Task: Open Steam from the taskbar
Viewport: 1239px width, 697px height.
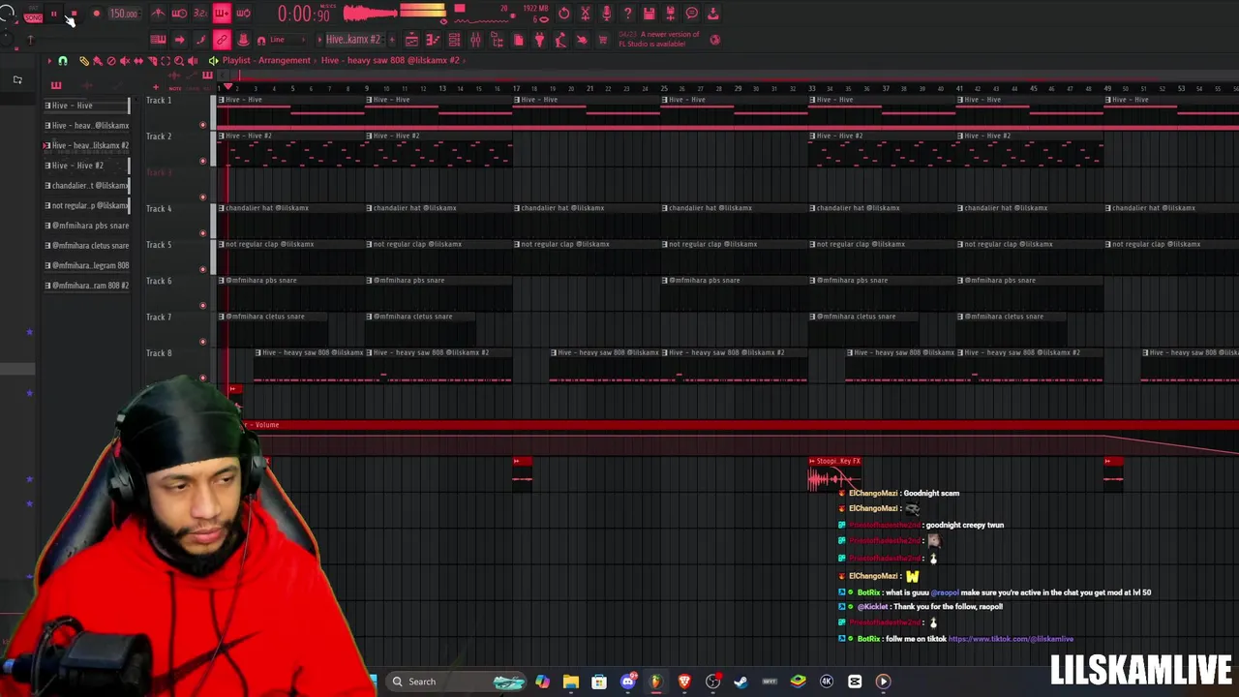Action: pyautogui.click(x=740, y=682)
